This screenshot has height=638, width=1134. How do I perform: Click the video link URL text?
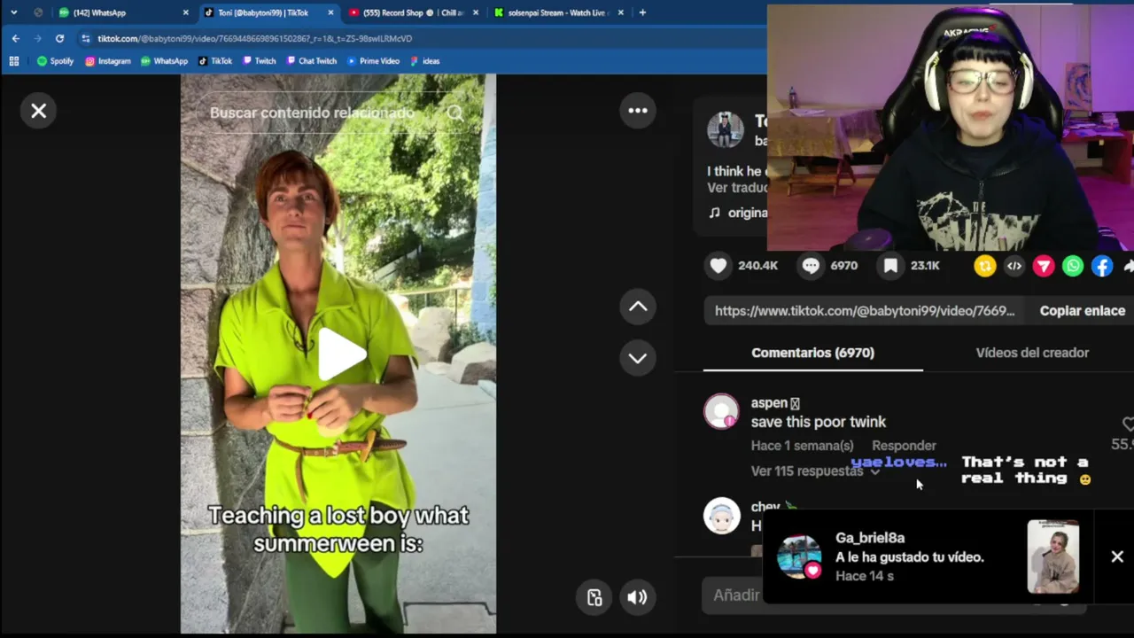pos(865,311)
